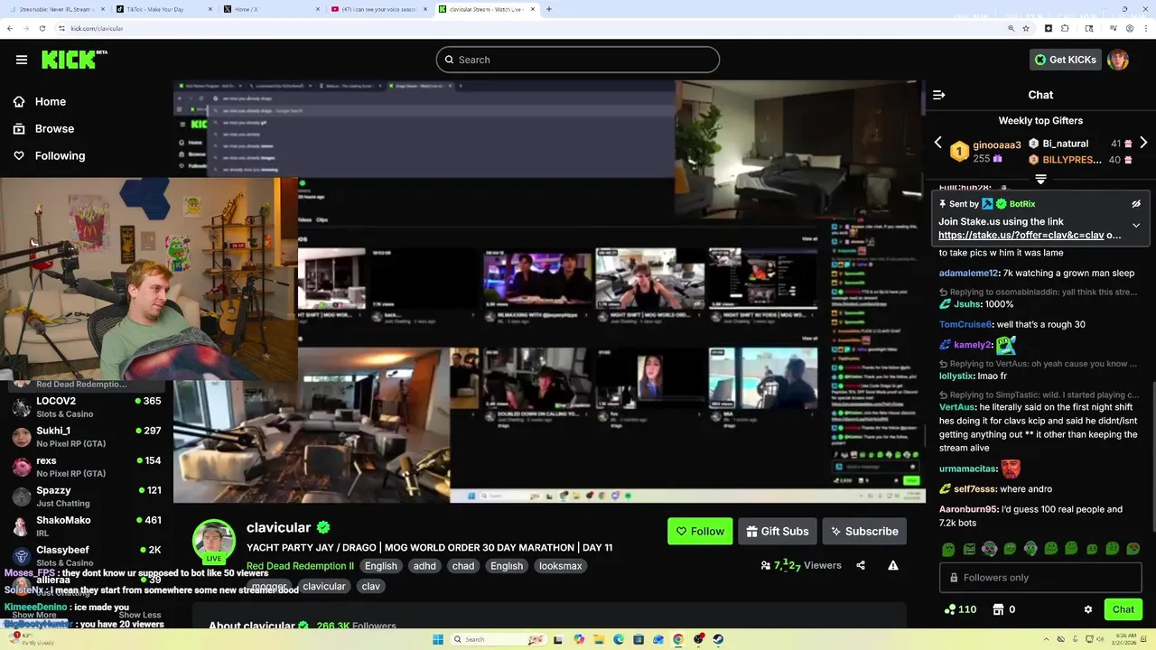The width and height of the screenshot is (1156, 650).
Task: Open rexs recommended channel
Action: tap(87, 467)
